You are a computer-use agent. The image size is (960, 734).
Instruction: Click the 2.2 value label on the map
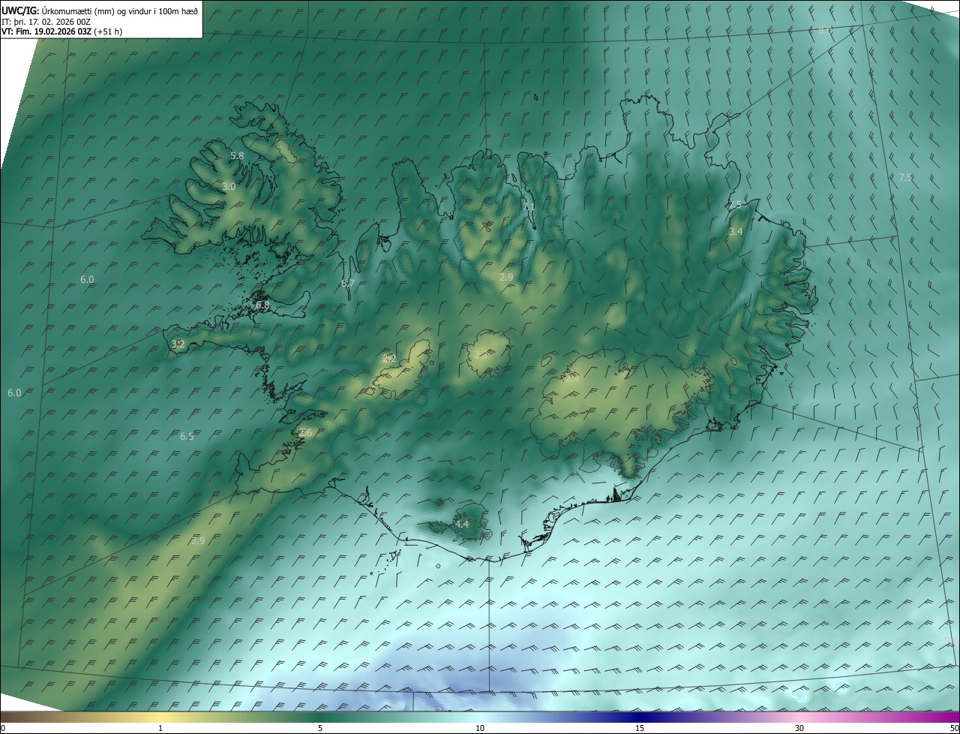click(x=389, y=359)
